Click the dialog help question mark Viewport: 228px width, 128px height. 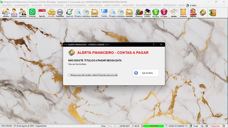(154, 45)
